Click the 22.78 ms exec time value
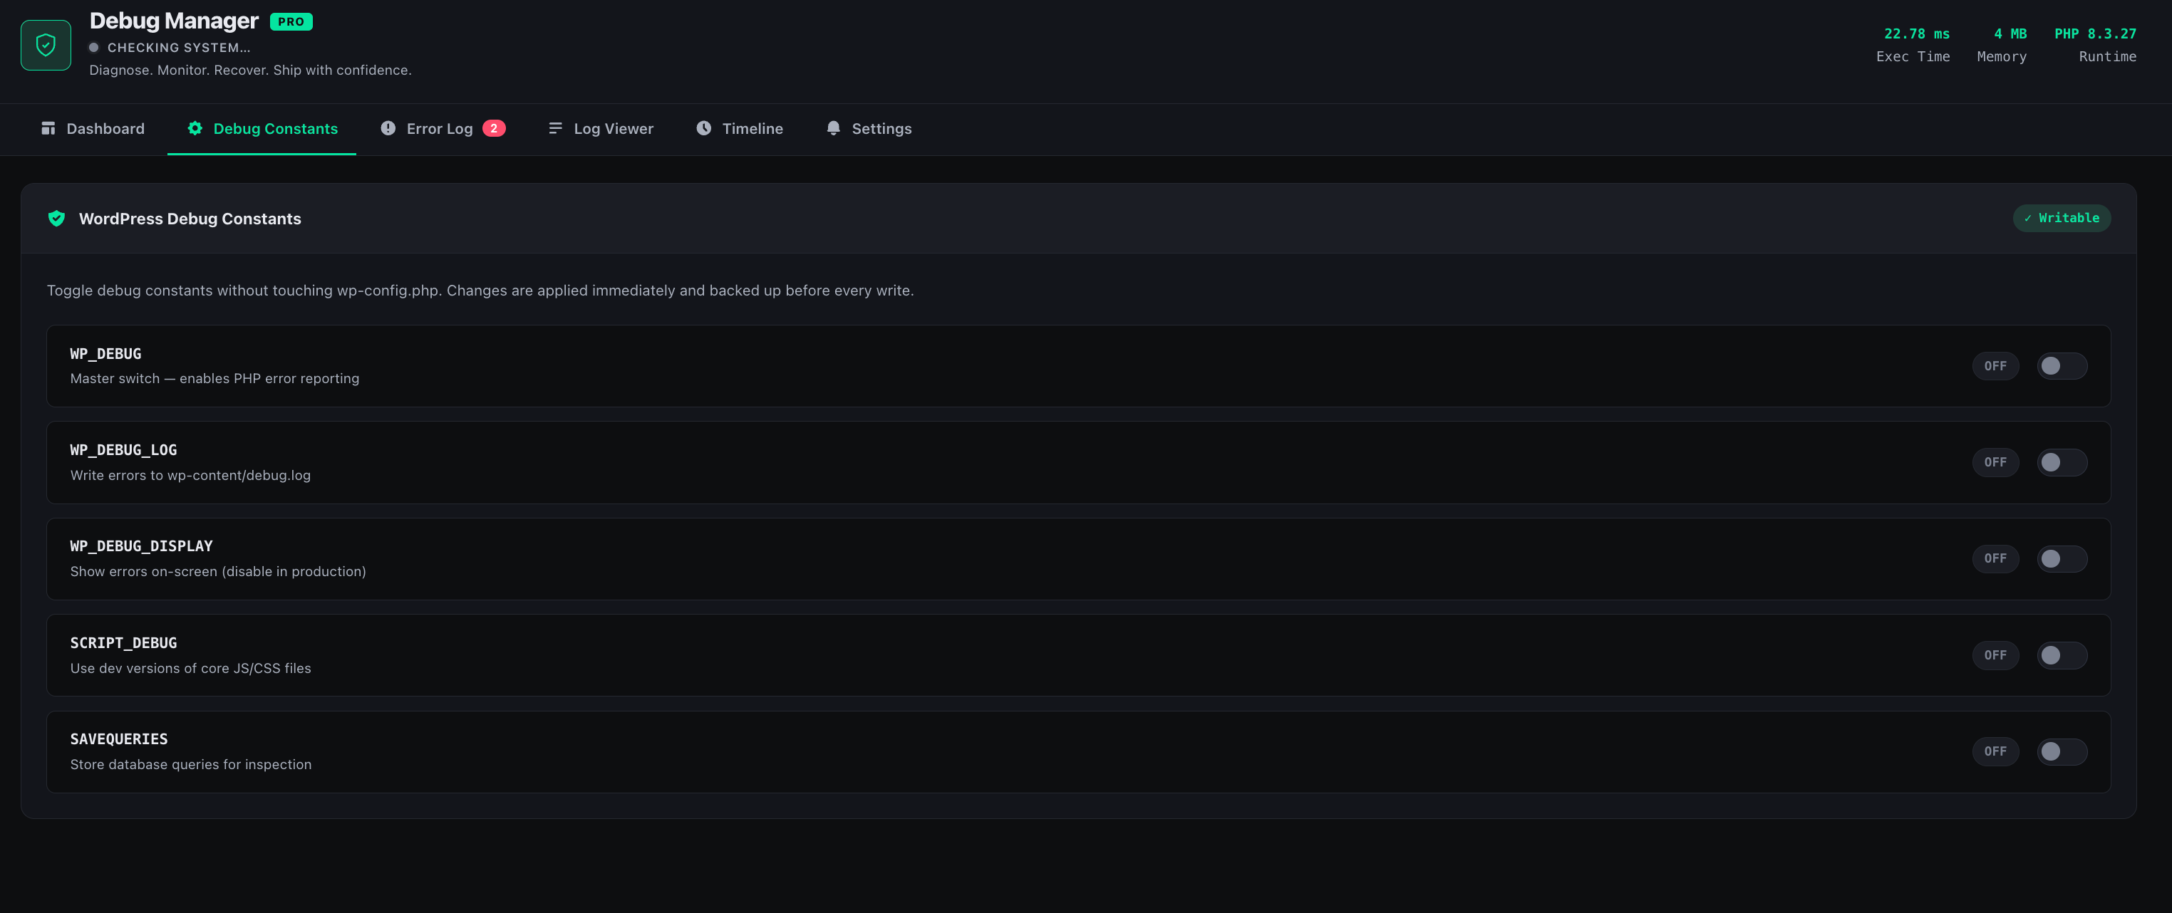 (x=1916, y=33)
